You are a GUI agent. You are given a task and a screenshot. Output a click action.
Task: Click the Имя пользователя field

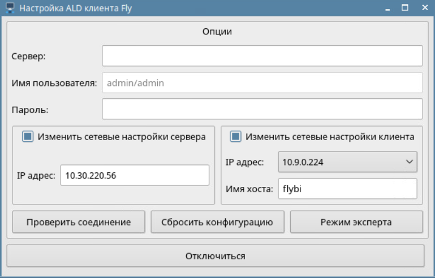click(262, 82)
